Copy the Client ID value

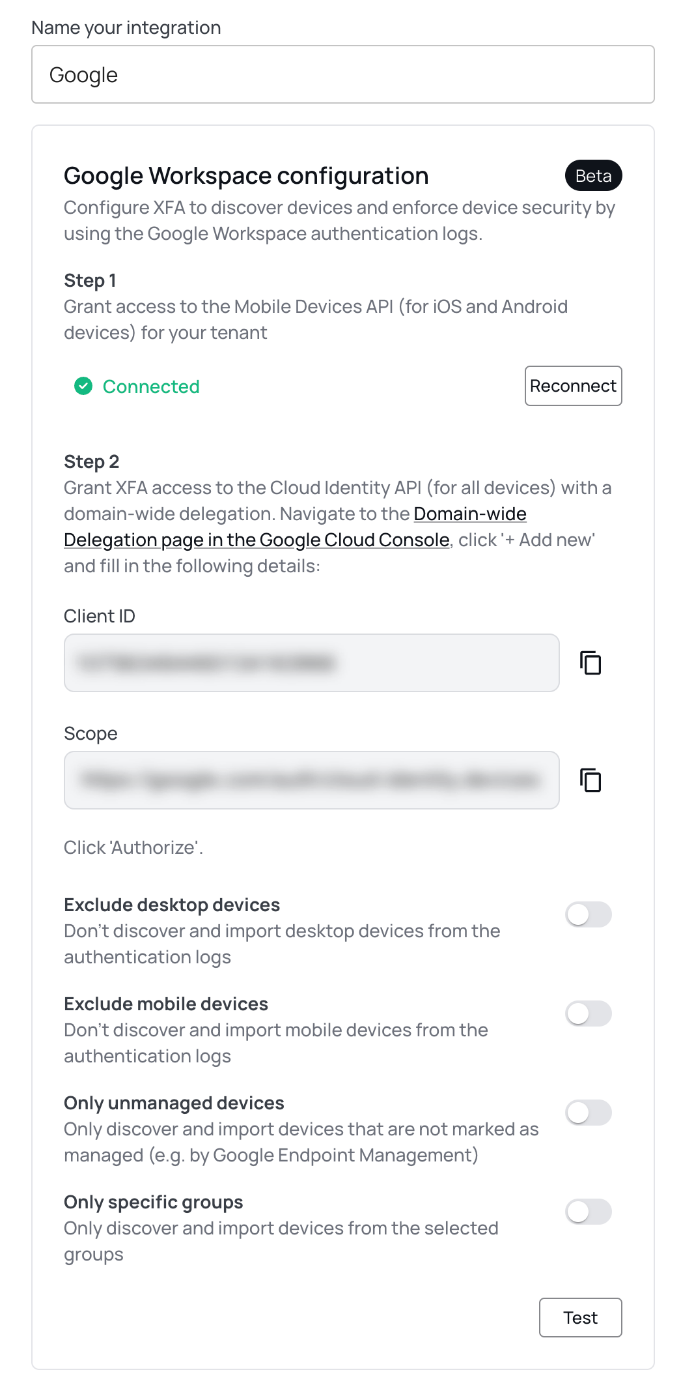(591, 663)
